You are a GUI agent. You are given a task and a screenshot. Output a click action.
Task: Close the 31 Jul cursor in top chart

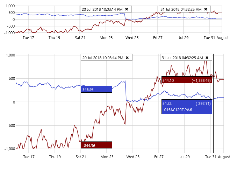click(206, 9)
